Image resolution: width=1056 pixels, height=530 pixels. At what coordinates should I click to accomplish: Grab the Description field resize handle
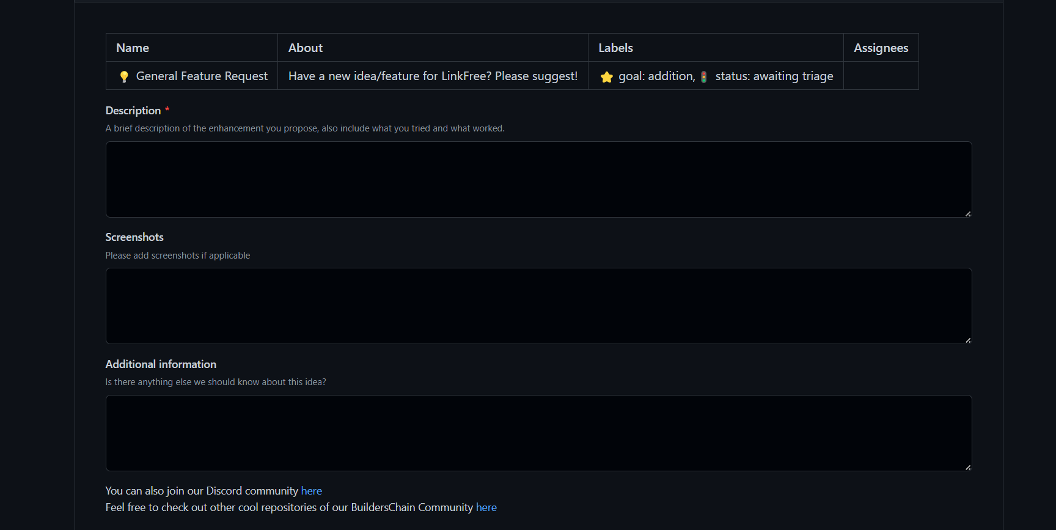[x=968, y=214]
